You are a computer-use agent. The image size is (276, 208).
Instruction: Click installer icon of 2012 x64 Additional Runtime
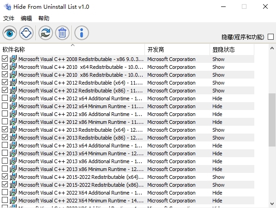(x=13, y=98)
